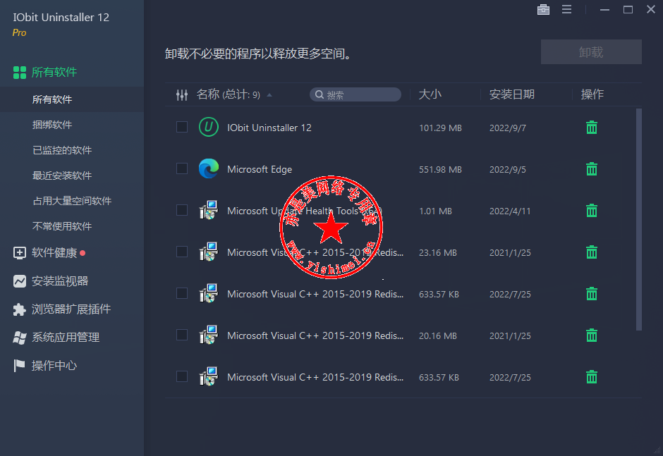
Task: Sort by the 安装日期 column header
Action: [511, 94]
